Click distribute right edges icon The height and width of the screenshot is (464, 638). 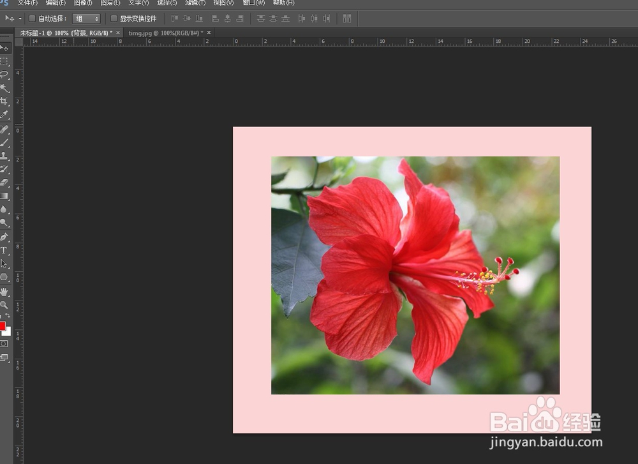point(326,19)
